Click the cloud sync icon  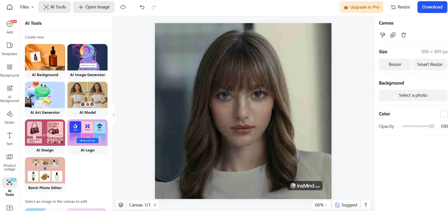point(123,7)
